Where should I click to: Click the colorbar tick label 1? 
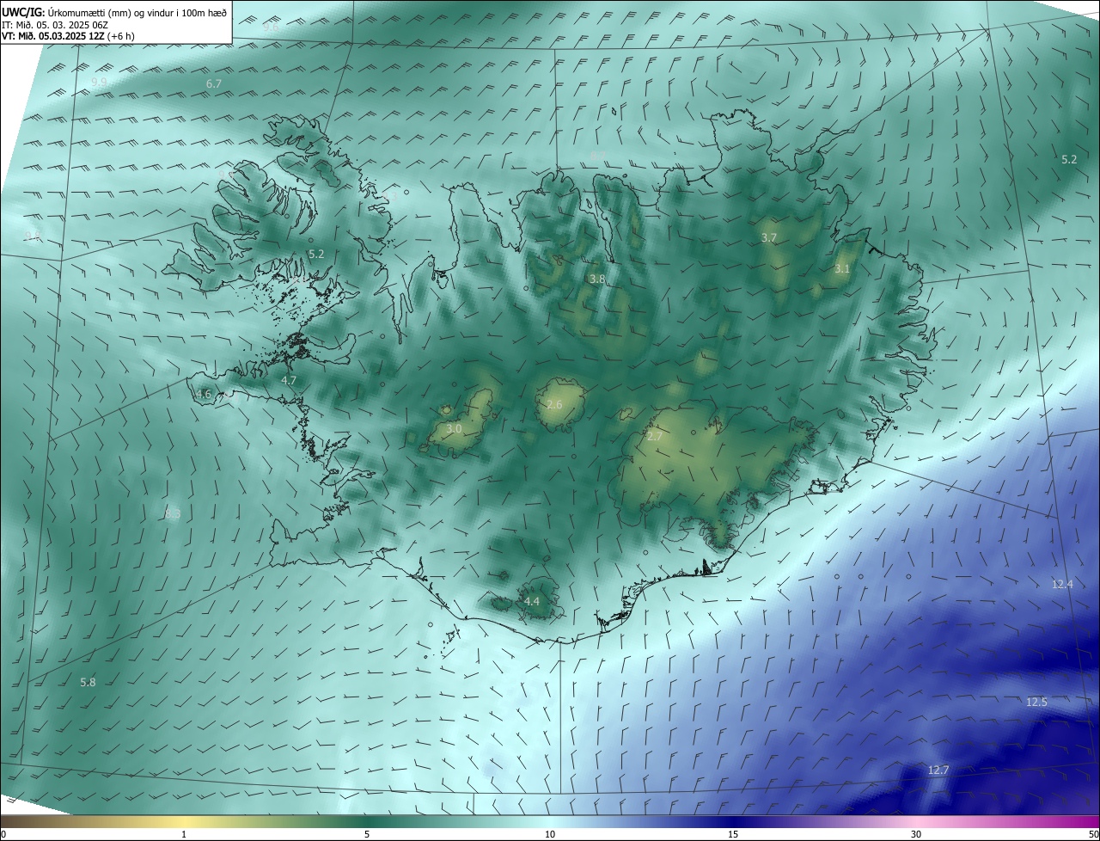pyautogui.click(x=184, y=834)
